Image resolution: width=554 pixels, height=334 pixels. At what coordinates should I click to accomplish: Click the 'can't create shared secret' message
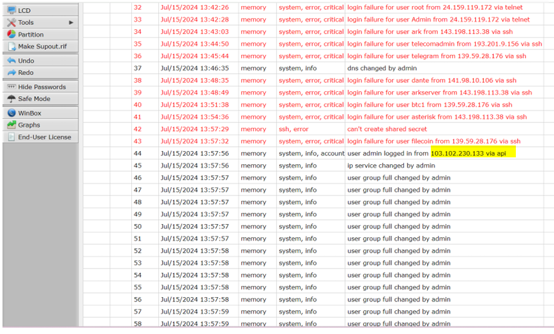[x=387, y=129]
